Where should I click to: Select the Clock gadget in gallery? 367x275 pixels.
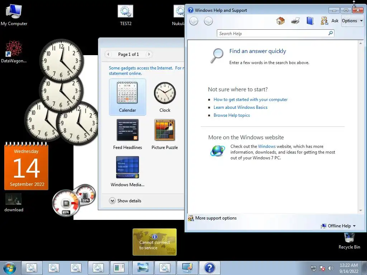click(x=165, y=97)
